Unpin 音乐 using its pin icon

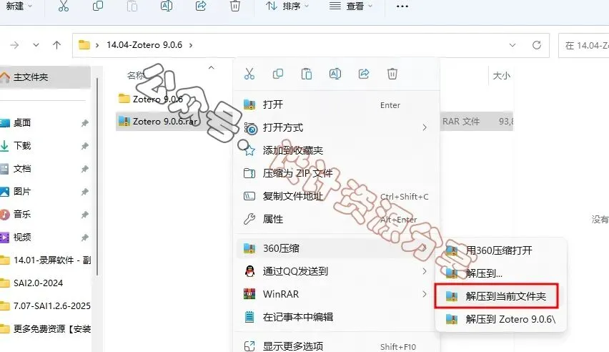pyautogui.click(x=84, y=215)
